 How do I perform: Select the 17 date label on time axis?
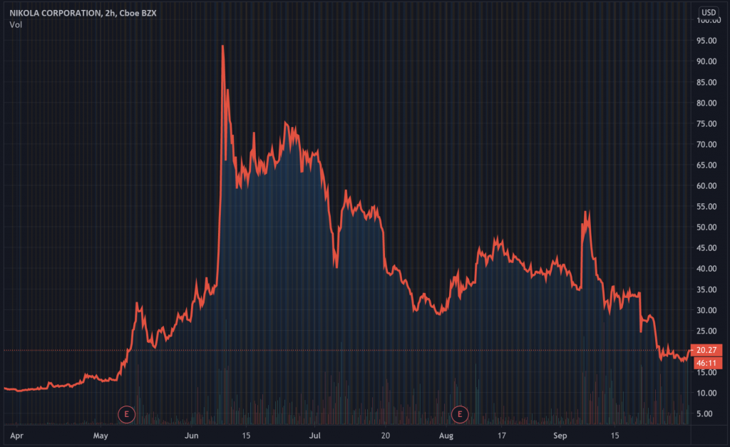(x=501, y=436)
